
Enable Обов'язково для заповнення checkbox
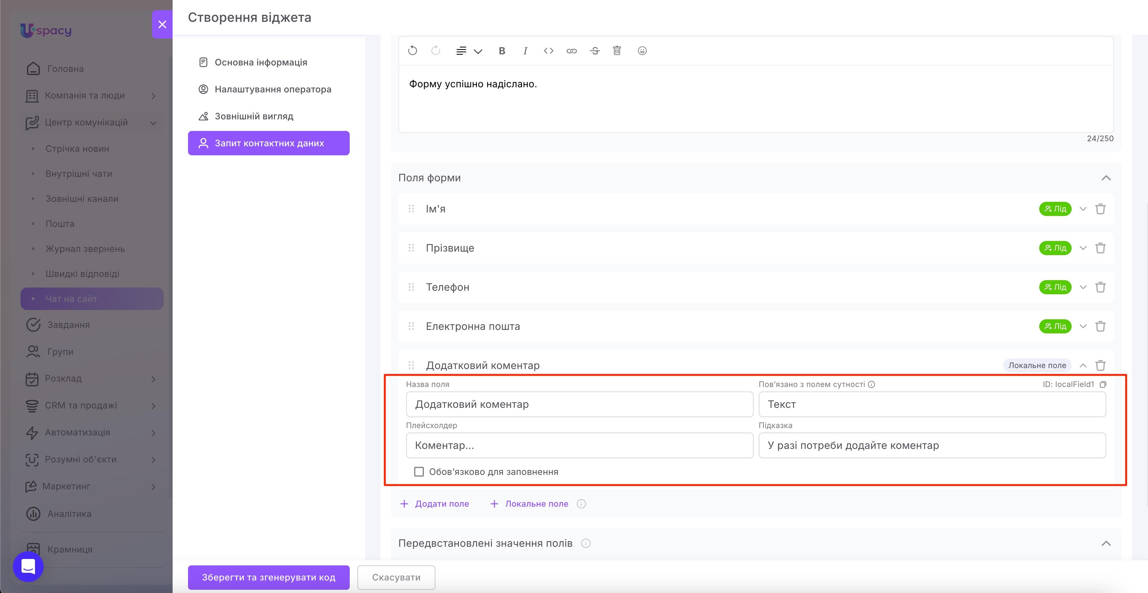click(x=419, y=472)
